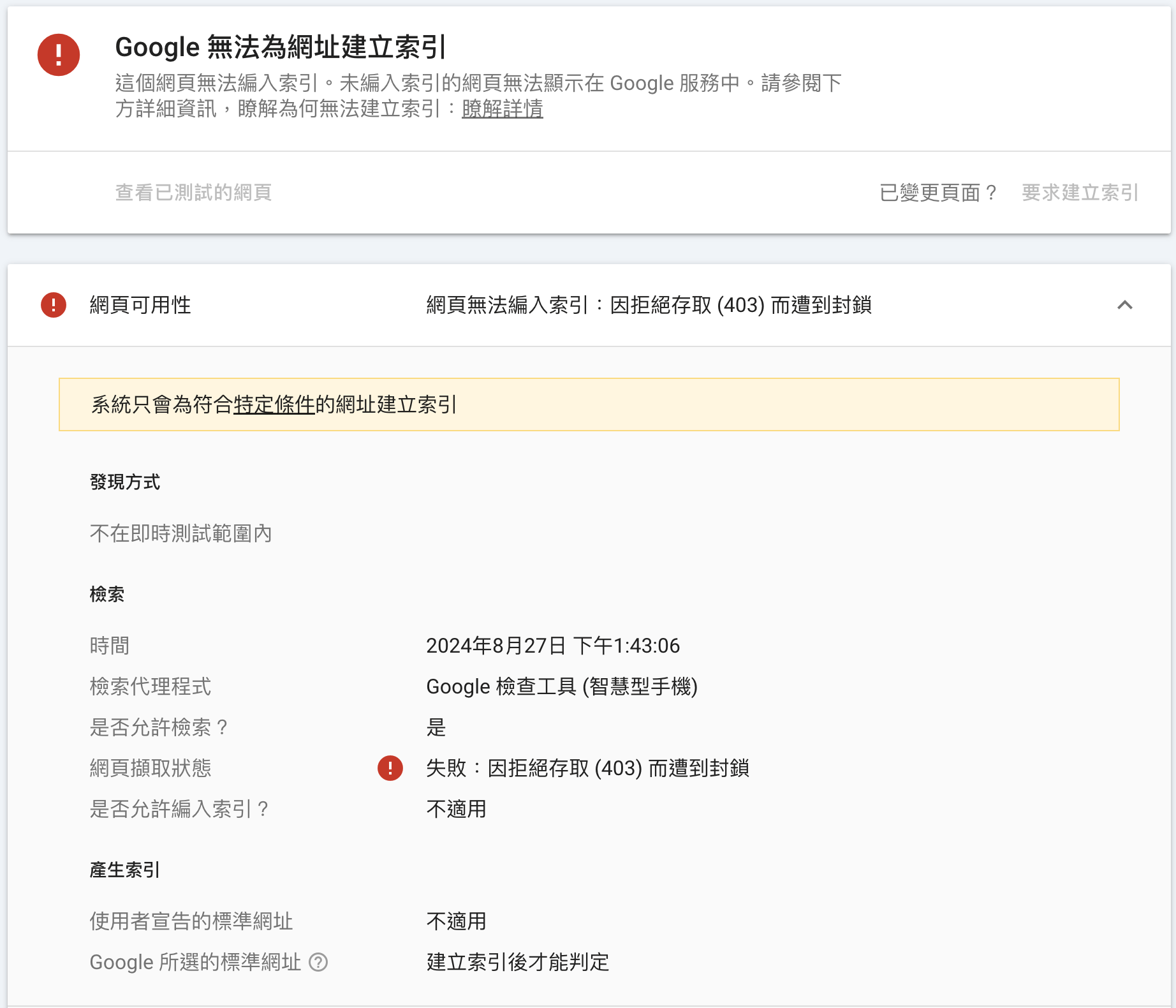Open the 瞭解詳情 link
The image size is (1176, 1008).
[503, 108]
